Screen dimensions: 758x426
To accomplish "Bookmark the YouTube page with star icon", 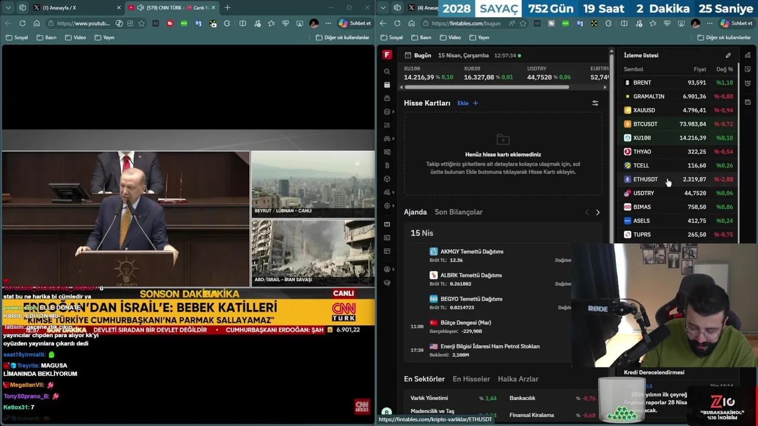I will [141, 23].
